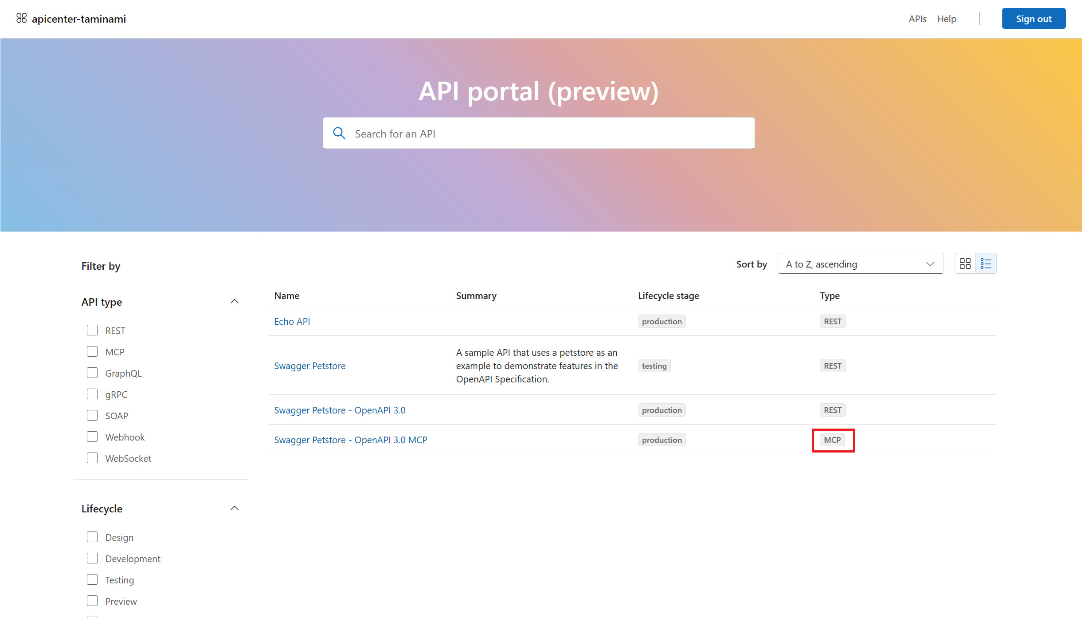1092x618 pixels.
Task: Click the Lifecycle stage column header
Action: tap(668, 295)
